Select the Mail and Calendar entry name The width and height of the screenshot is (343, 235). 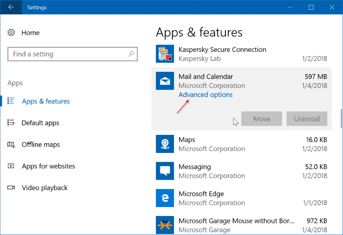pyautogui.click(x=206, y=77)
